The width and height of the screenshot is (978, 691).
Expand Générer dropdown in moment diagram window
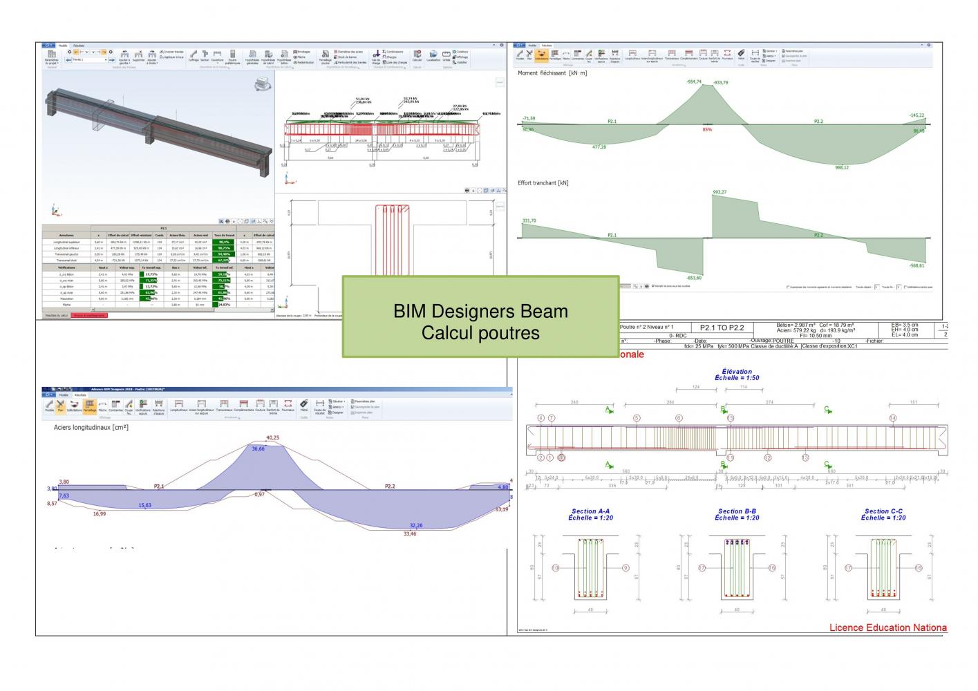(771, 51)
